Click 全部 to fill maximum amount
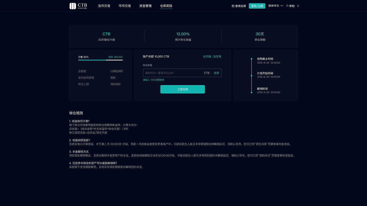This screenshot has height=206, width=367. click(x=216, y=73)
